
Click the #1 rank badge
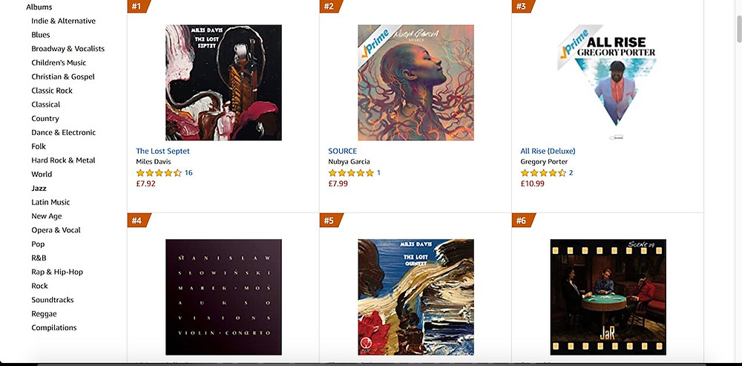pyautogui.click(x=138, y=6)
